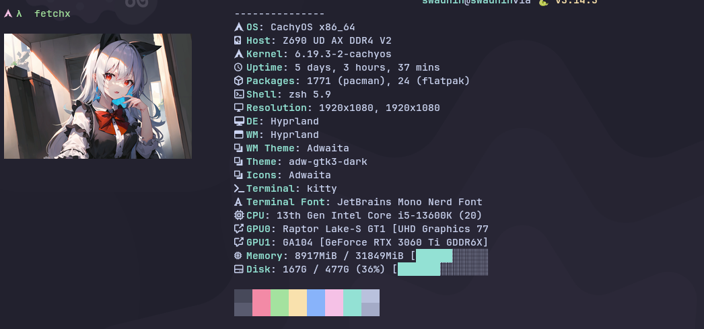Click the icon beside GPU0
Screen dimensions: 704x329
click(x=239, y=229)
